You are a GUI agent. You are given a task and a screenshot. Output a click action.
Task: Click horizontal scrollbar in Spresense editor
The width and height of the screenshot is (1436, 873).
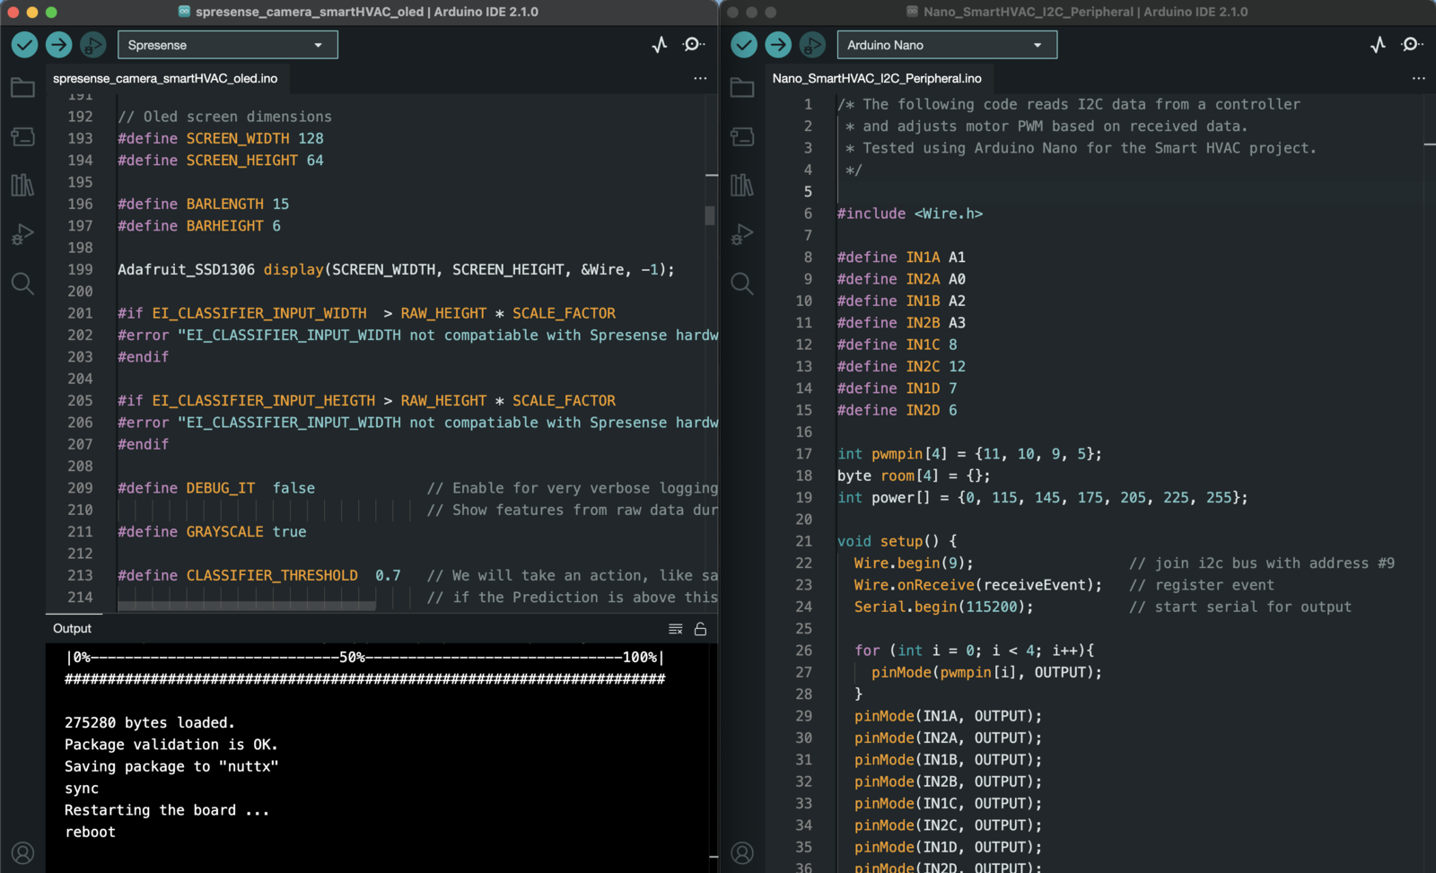(x=247, y=607)
